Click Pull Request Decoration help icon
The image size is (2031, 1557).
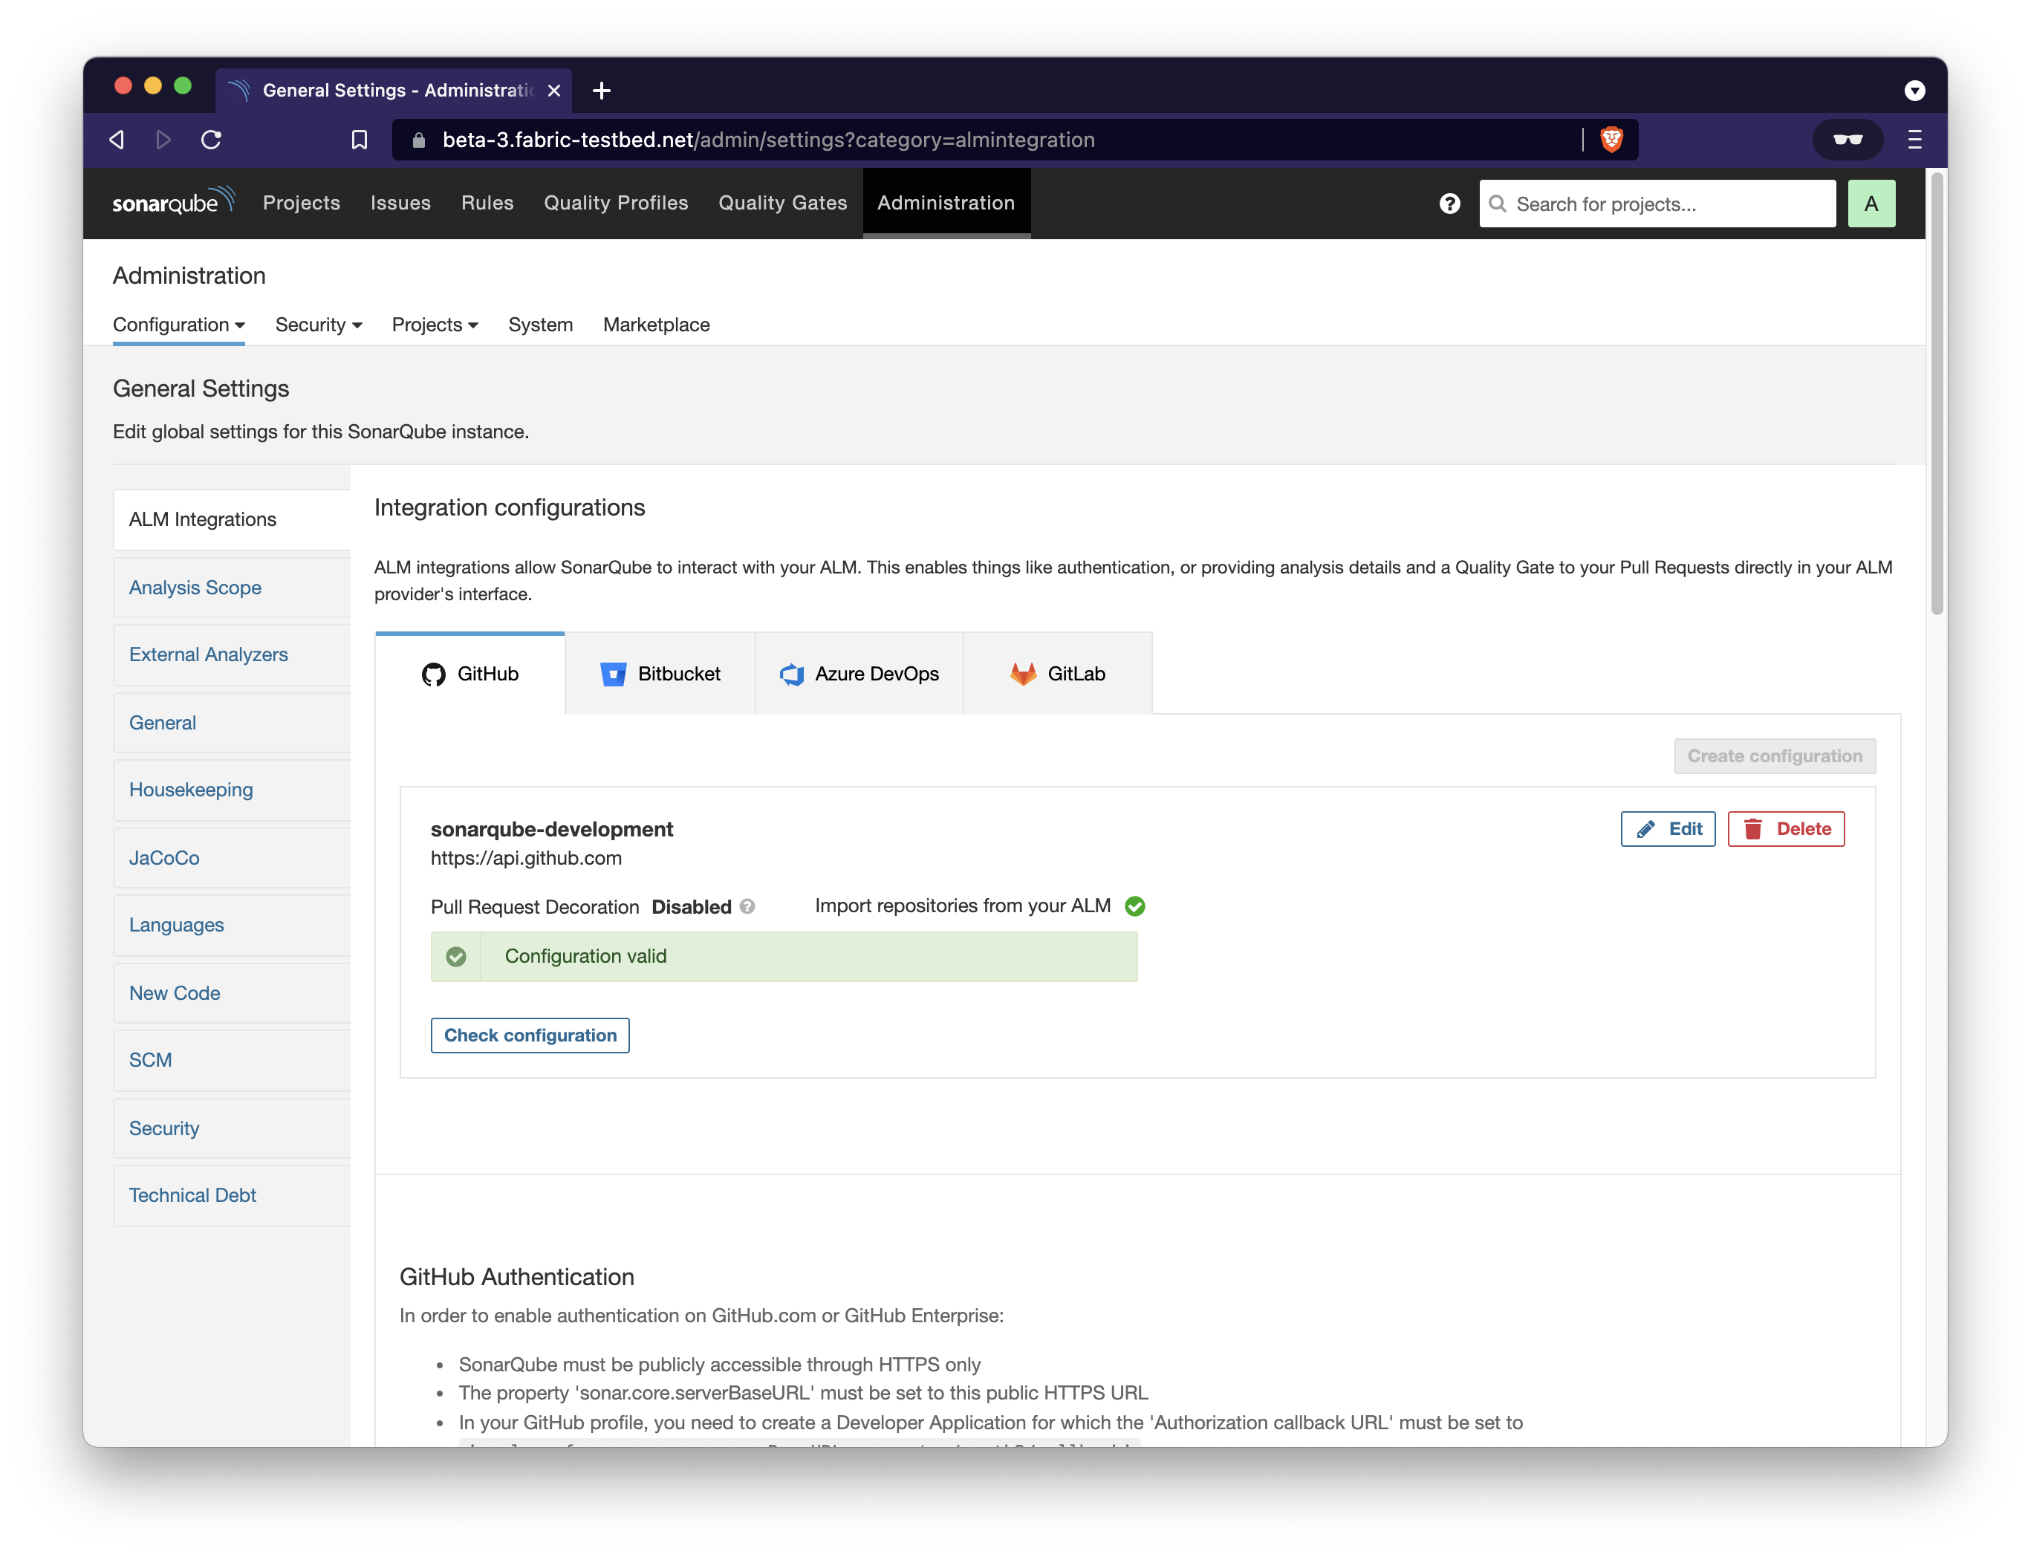(x=748, y=906)
